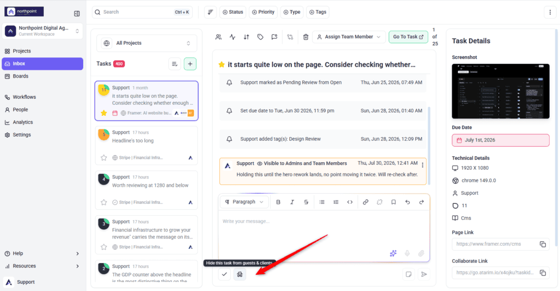Click the activity feed scrollbar
Image resolution: width=560 pixels, height=291 pixels.
pyautogui.click(x=429, y=145)
